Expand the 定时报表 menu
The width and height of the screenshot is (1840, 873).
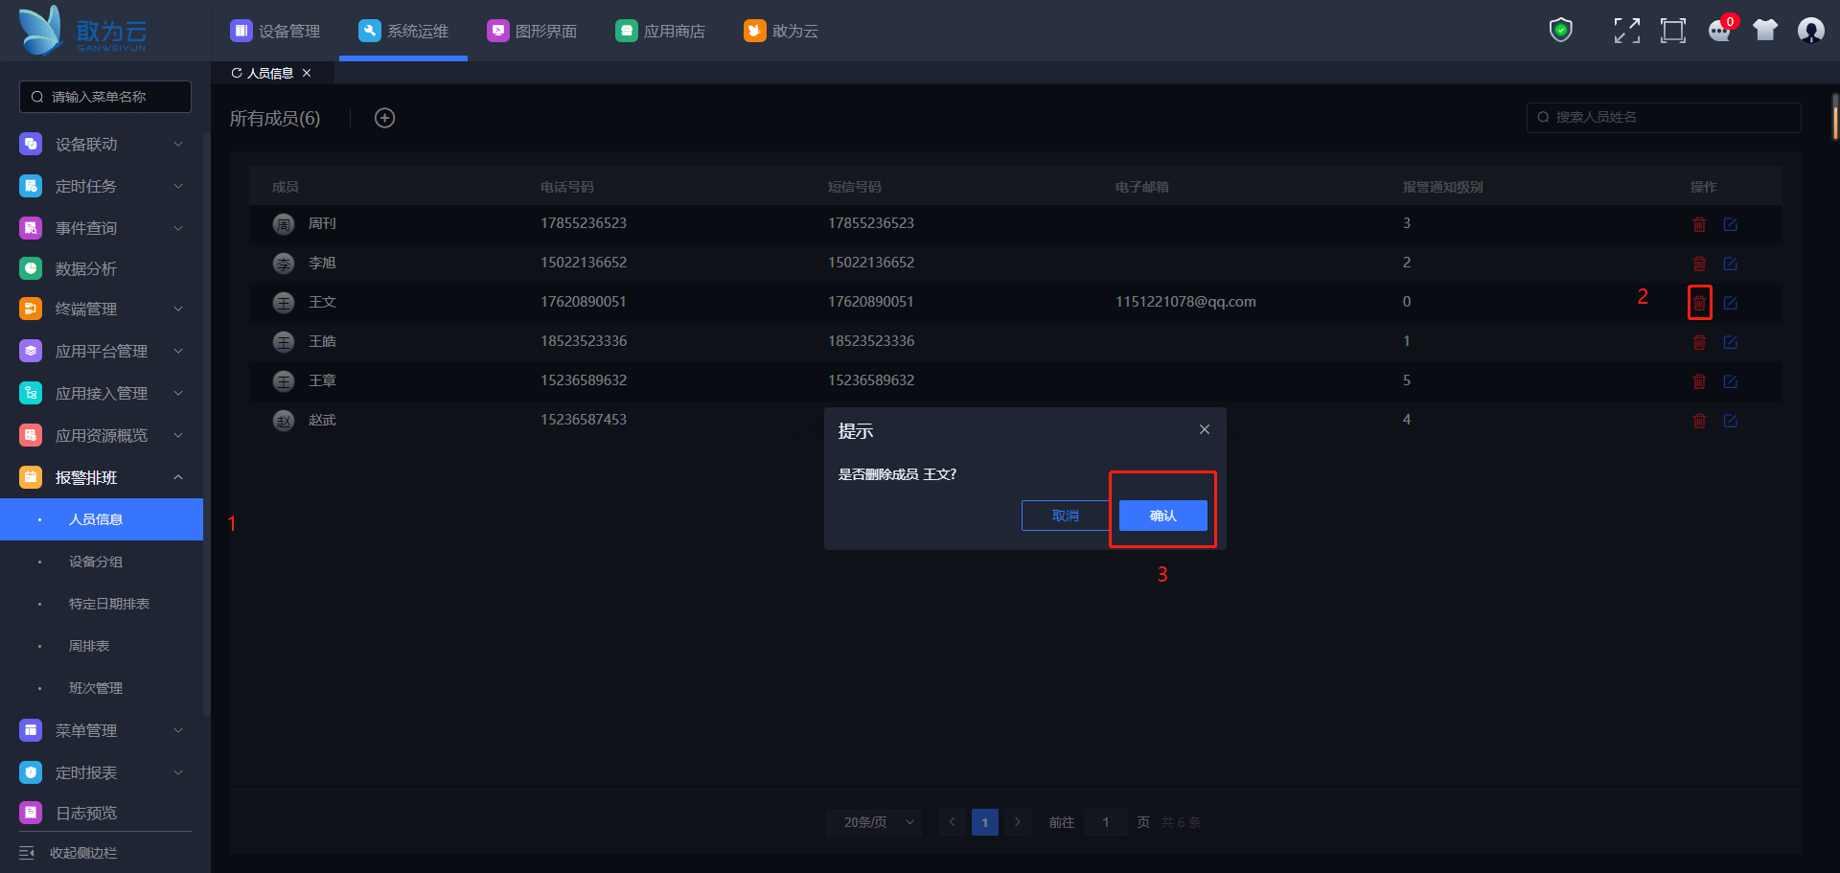(x=102, y=772)
